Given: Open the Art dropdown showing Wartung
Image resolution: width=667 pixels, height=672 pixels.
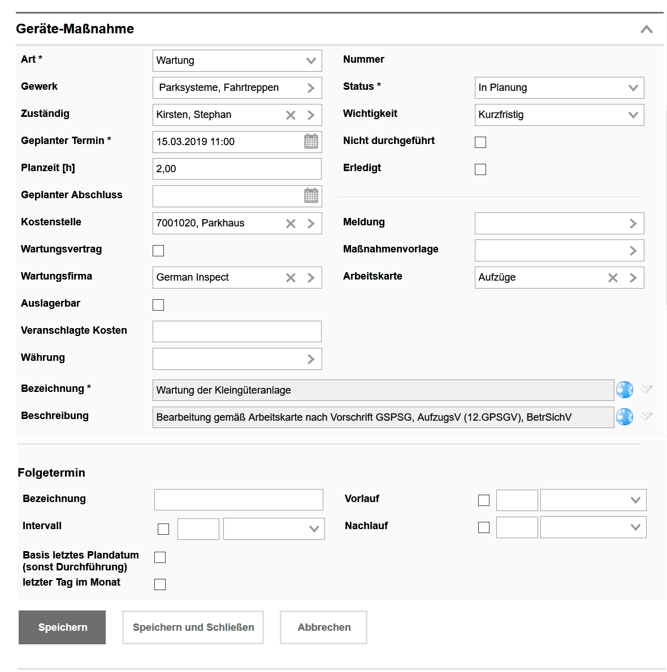Looking at the screenshot, I should [x=237, y=60].
